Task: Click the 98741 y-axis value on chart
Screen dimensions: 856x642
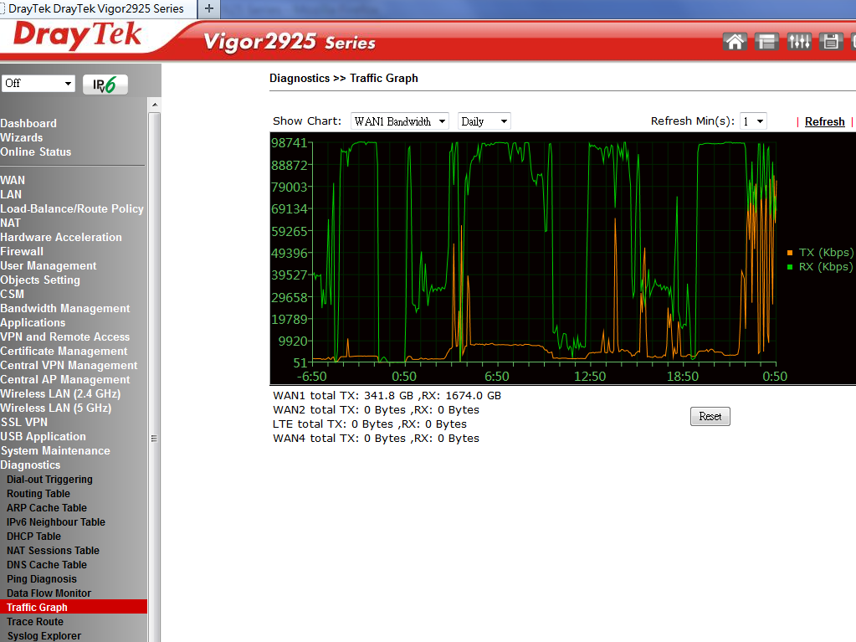Action: tap(290, 142)
